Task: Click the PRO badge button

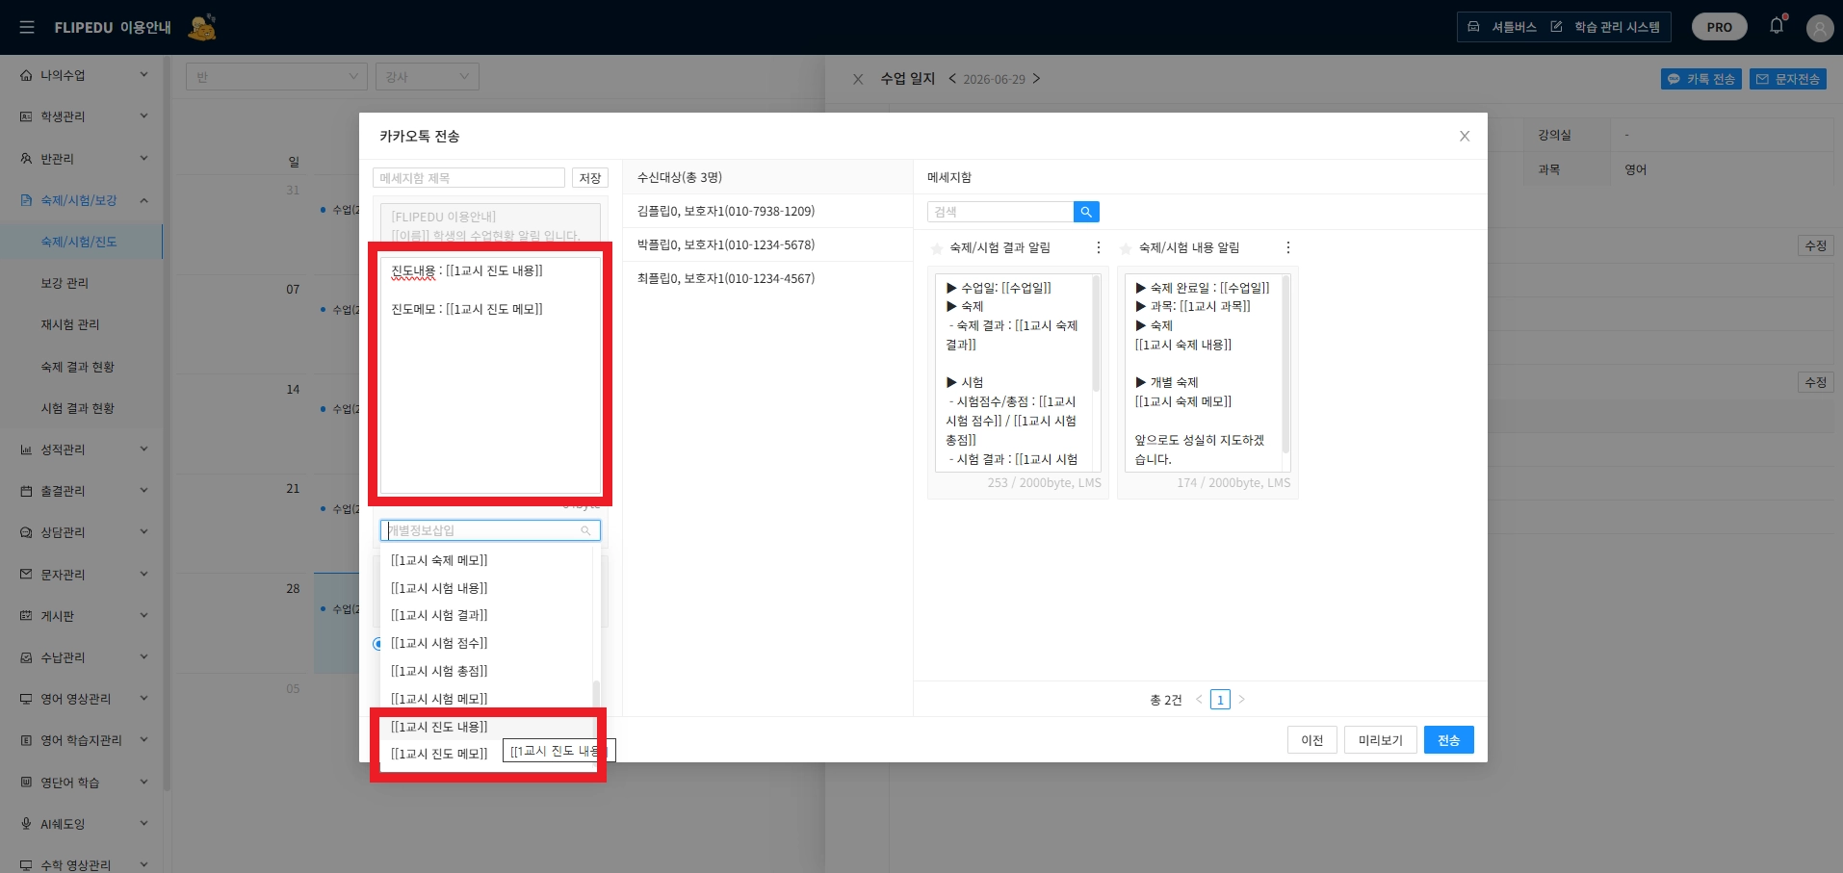Action: tap(1720, 27)
